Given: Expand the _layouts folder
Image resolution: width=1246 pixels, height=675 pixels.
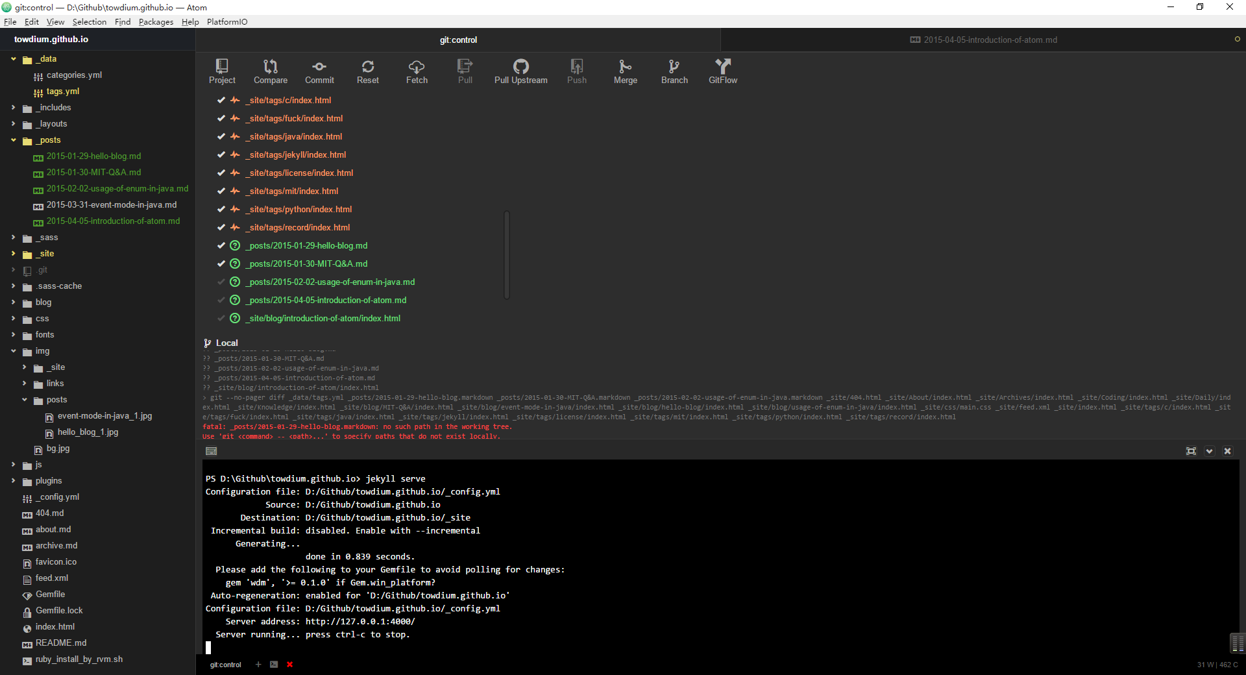Looking at the screenshot, I should [13, 124].
